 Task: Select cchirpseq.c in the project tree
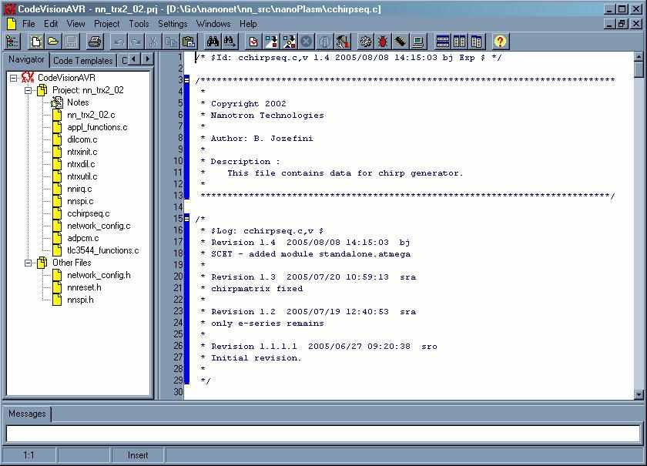[89, 213]
